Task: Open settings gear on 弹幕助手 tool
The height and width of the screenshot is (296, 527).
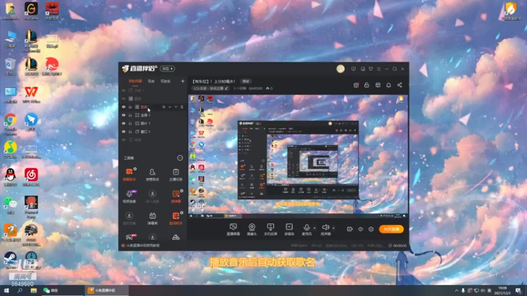Action: [x=135, y=169]
